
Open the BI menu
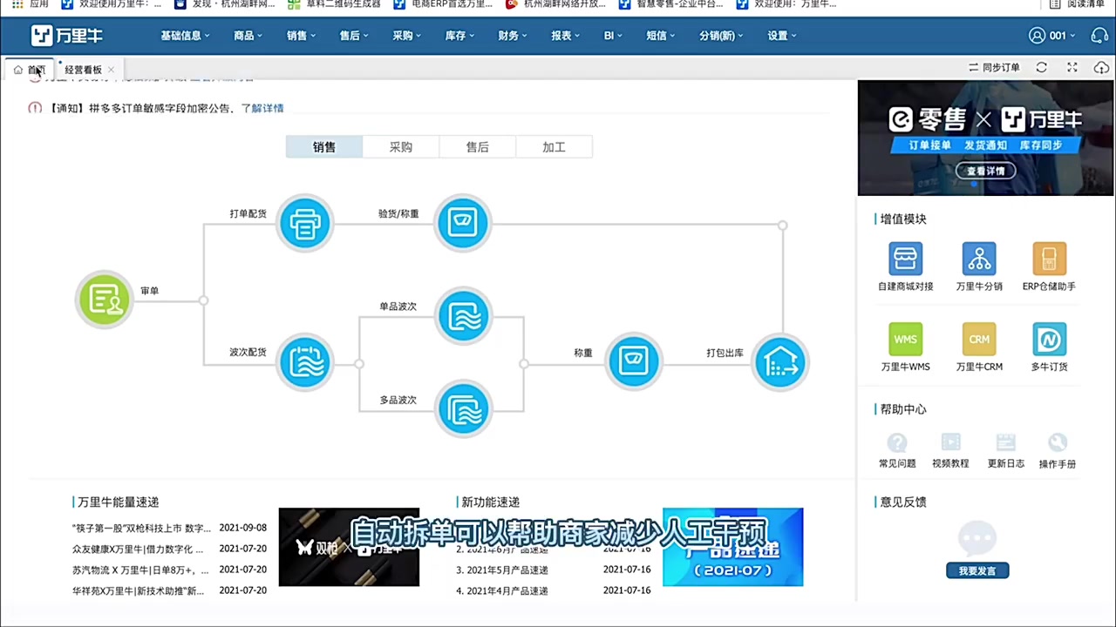coord(613,36)
